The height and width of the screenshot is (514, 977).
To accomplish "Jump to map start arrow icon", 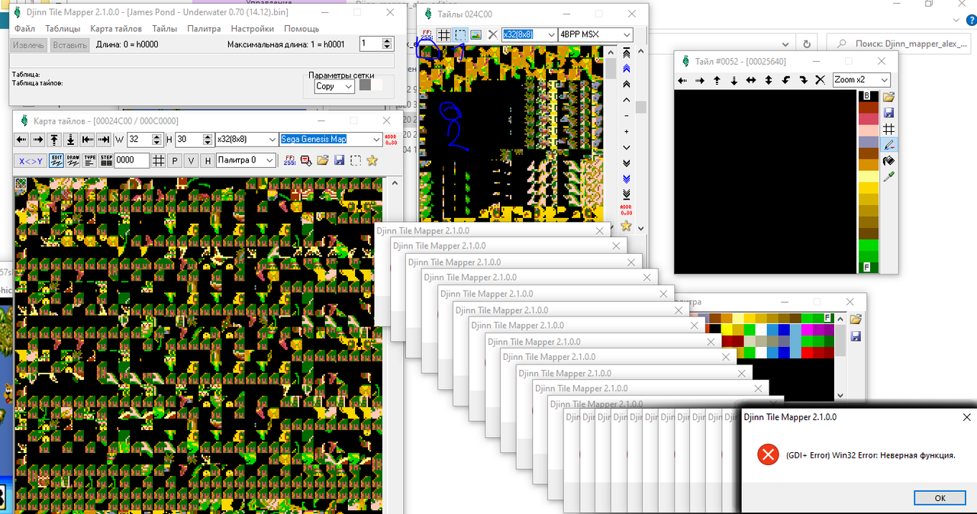I will [x=88, y=140].
